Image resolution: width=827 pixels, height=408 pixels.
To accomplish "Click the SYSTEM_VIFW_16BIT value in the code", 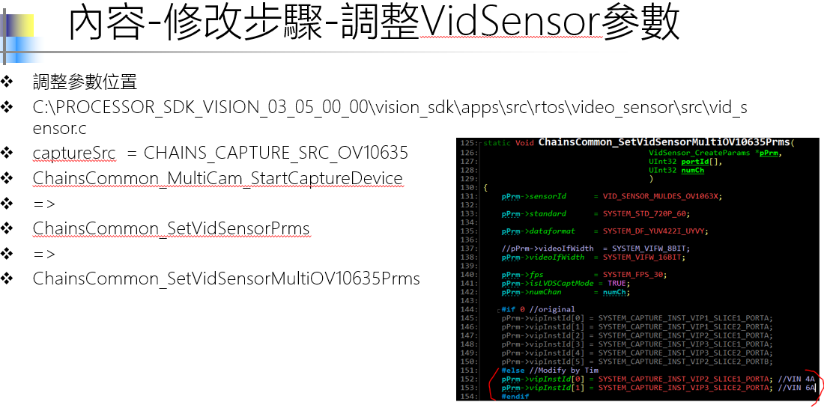I will [x=643, y=258].
